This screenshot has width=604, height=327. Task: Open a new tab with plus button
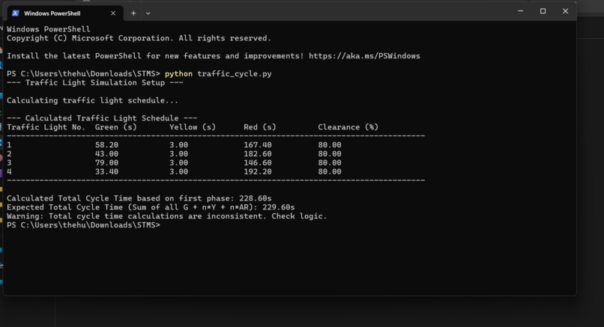pyautogui.click(x=133, y=13)
